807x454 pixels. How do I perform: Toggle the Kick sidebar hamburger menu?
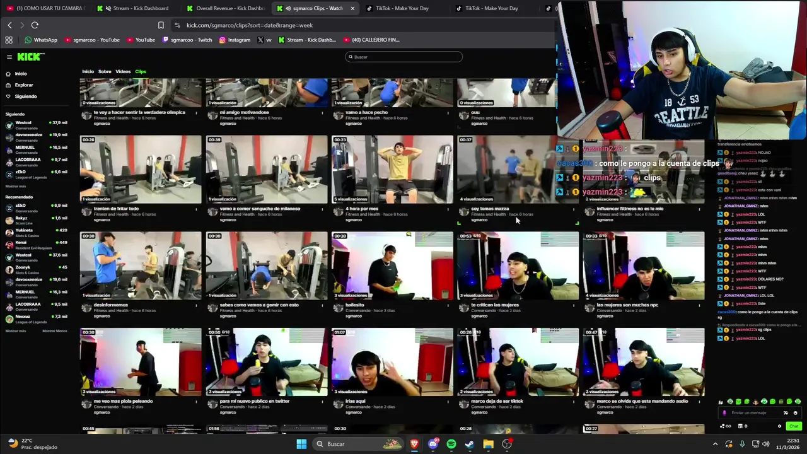(9, 57)
